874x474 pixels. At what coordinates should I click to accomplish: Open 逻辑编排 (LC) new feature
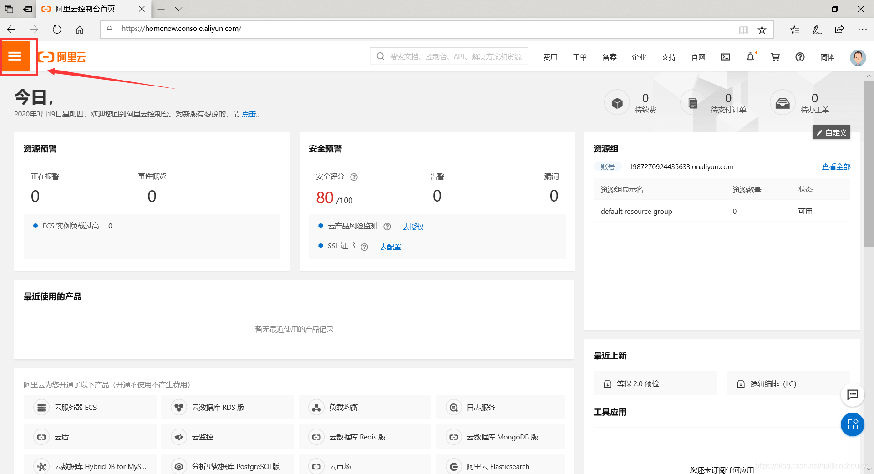[x=788, y=383]
